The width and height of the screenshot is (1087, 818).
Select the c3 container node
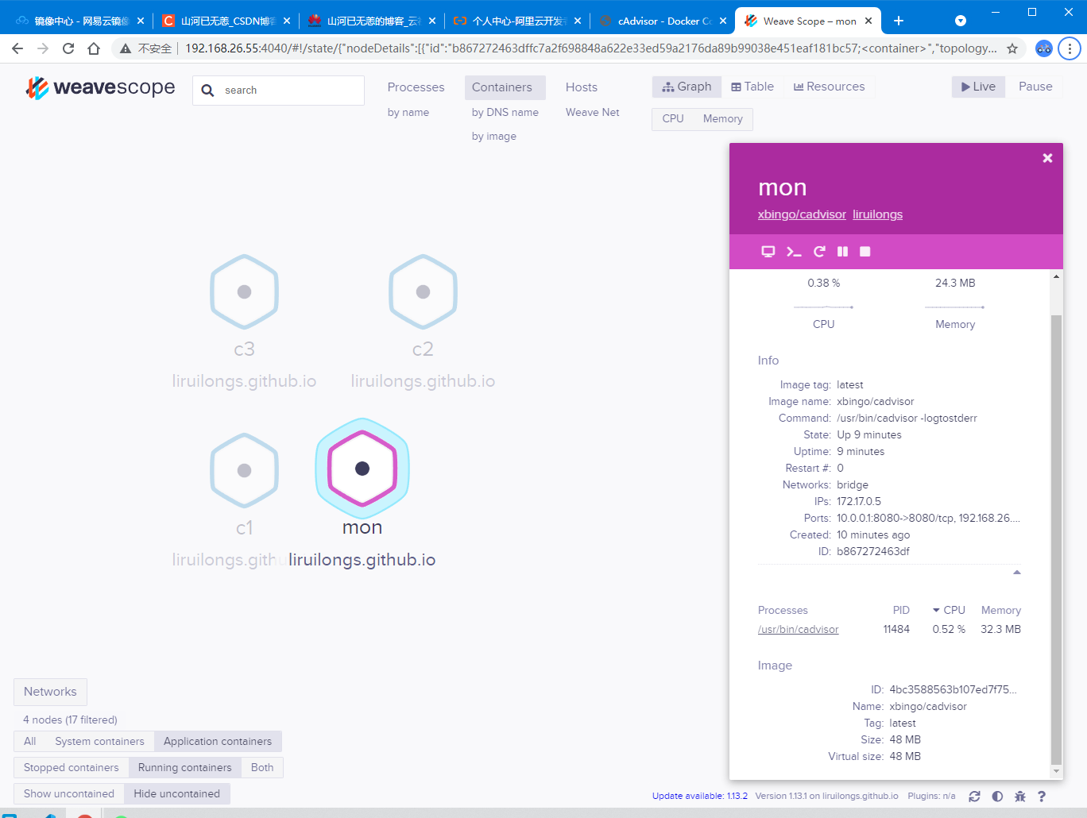point(244,291)
